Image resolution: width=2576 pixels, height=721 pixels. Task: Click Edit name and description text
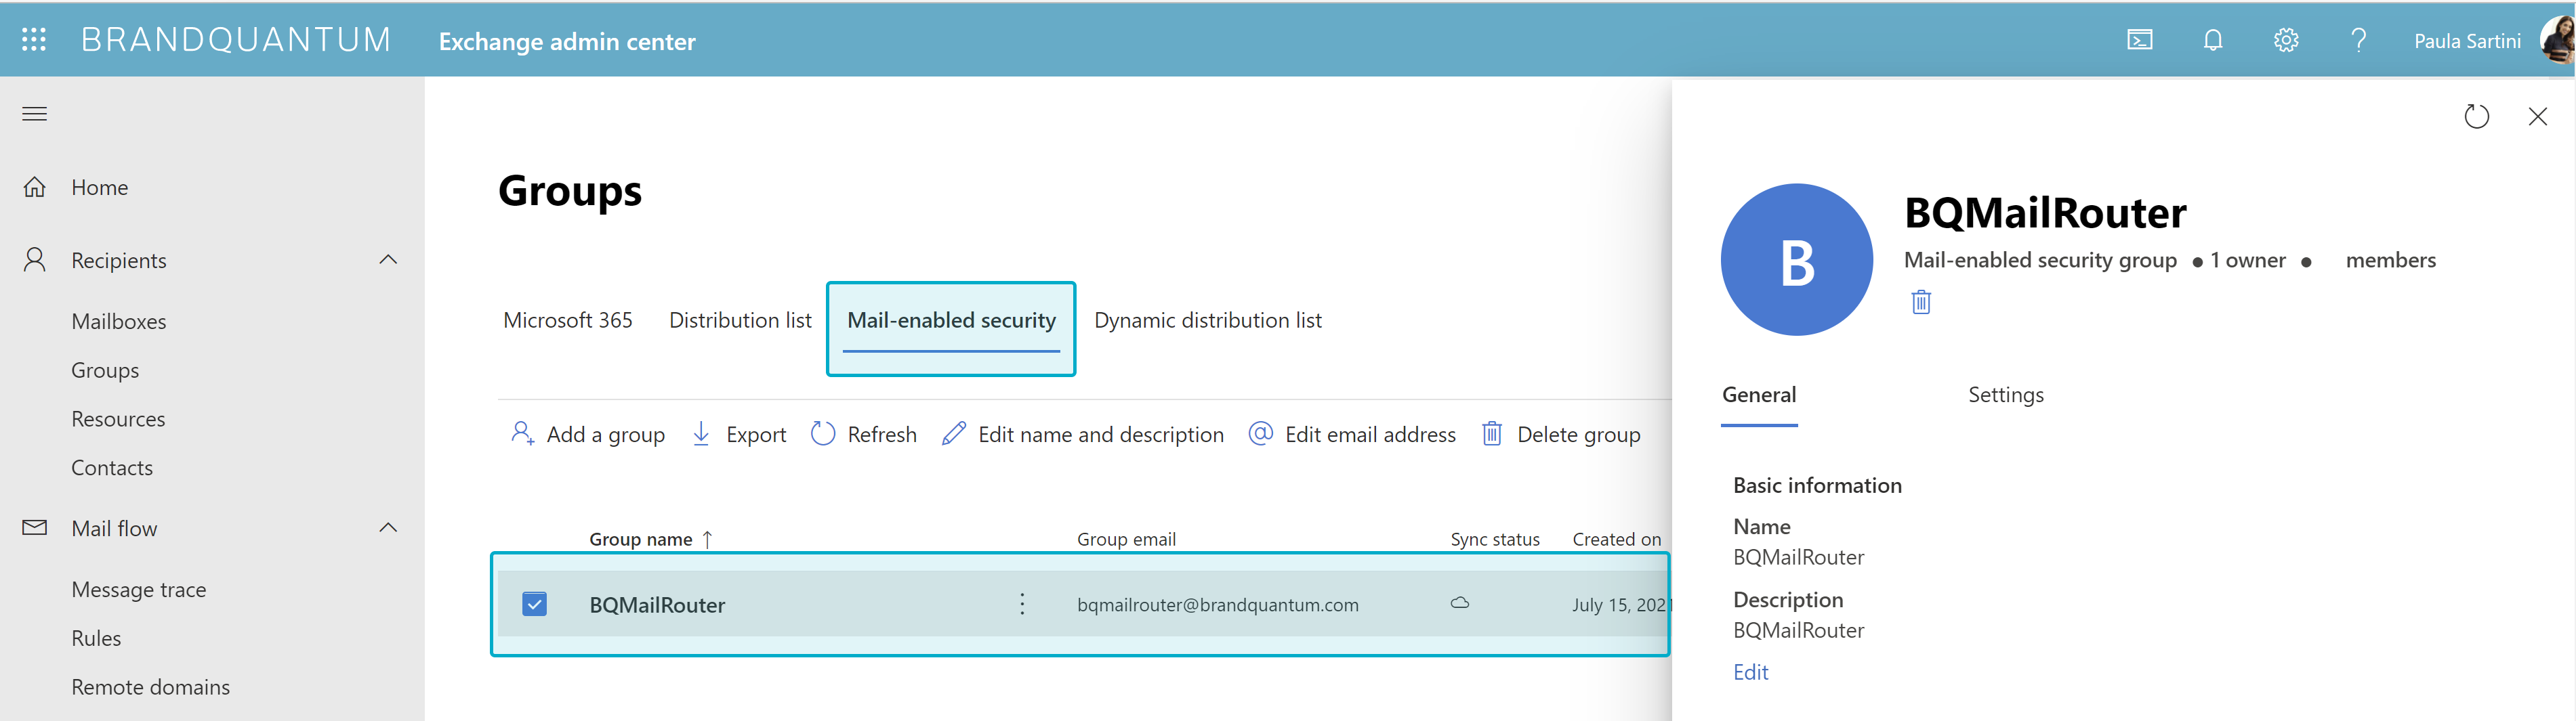[1100, 435]
